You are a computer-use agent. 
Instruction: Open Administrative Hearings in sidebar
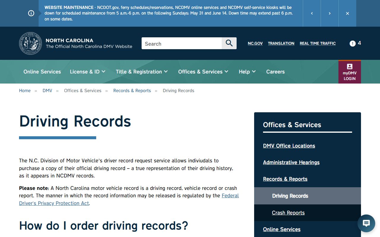(x=291, y=162)
